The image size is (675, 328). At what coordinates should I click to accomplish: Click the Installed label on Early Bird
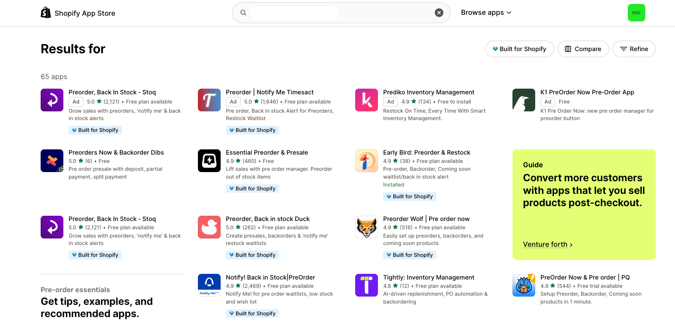coord(394,185)
